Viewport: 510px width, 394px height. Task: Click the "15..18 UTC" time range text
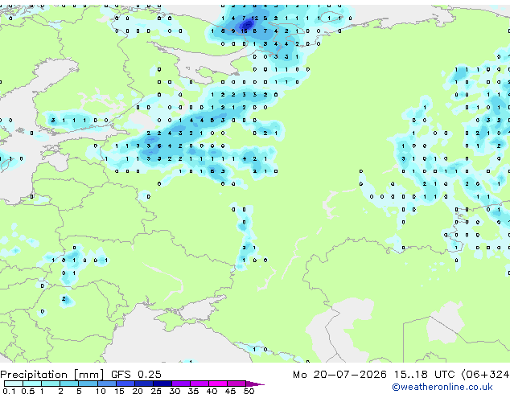(424, 375)
